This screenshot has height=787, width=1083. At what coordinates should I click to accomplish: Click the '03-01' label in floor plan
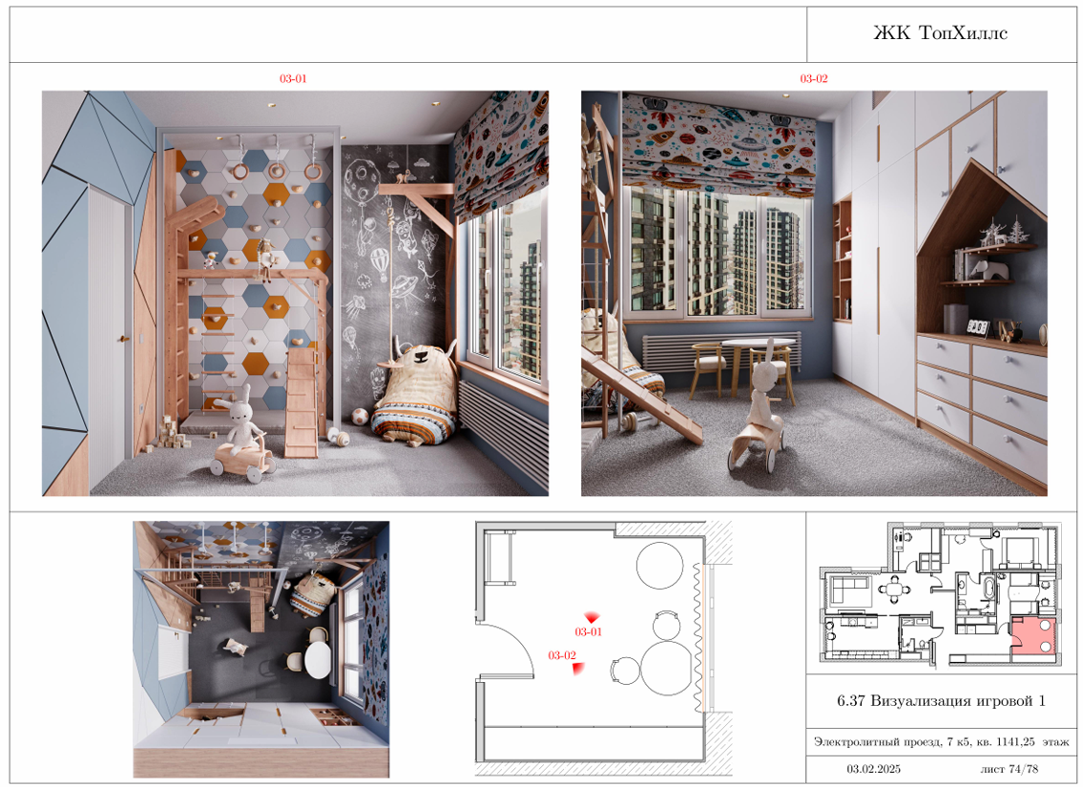[x=589, y=632]
